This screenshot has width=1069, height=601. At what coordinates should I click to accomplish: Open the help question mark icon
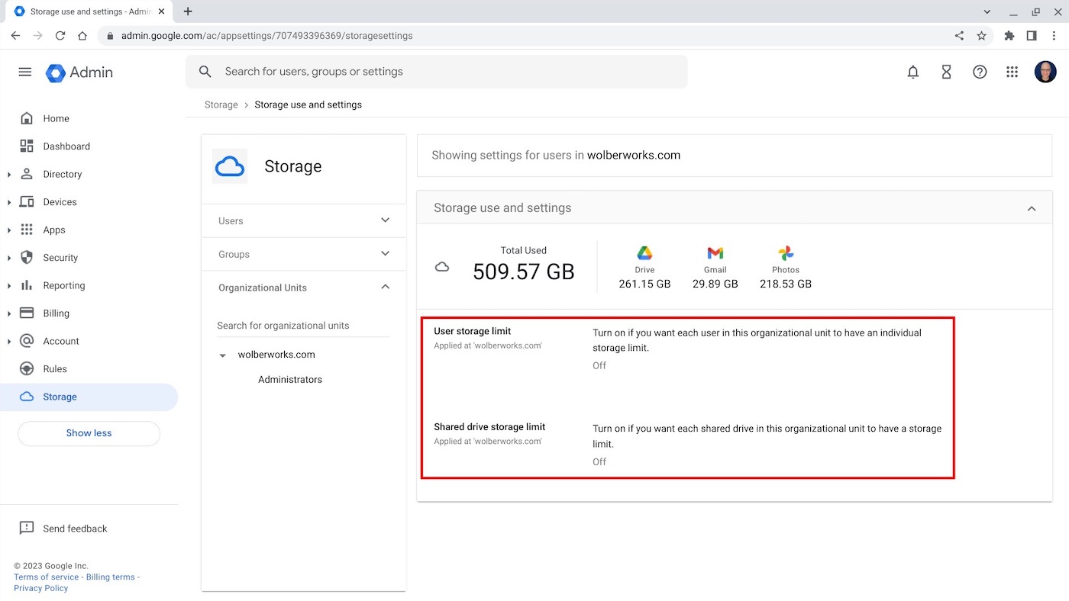coord(980,71)
